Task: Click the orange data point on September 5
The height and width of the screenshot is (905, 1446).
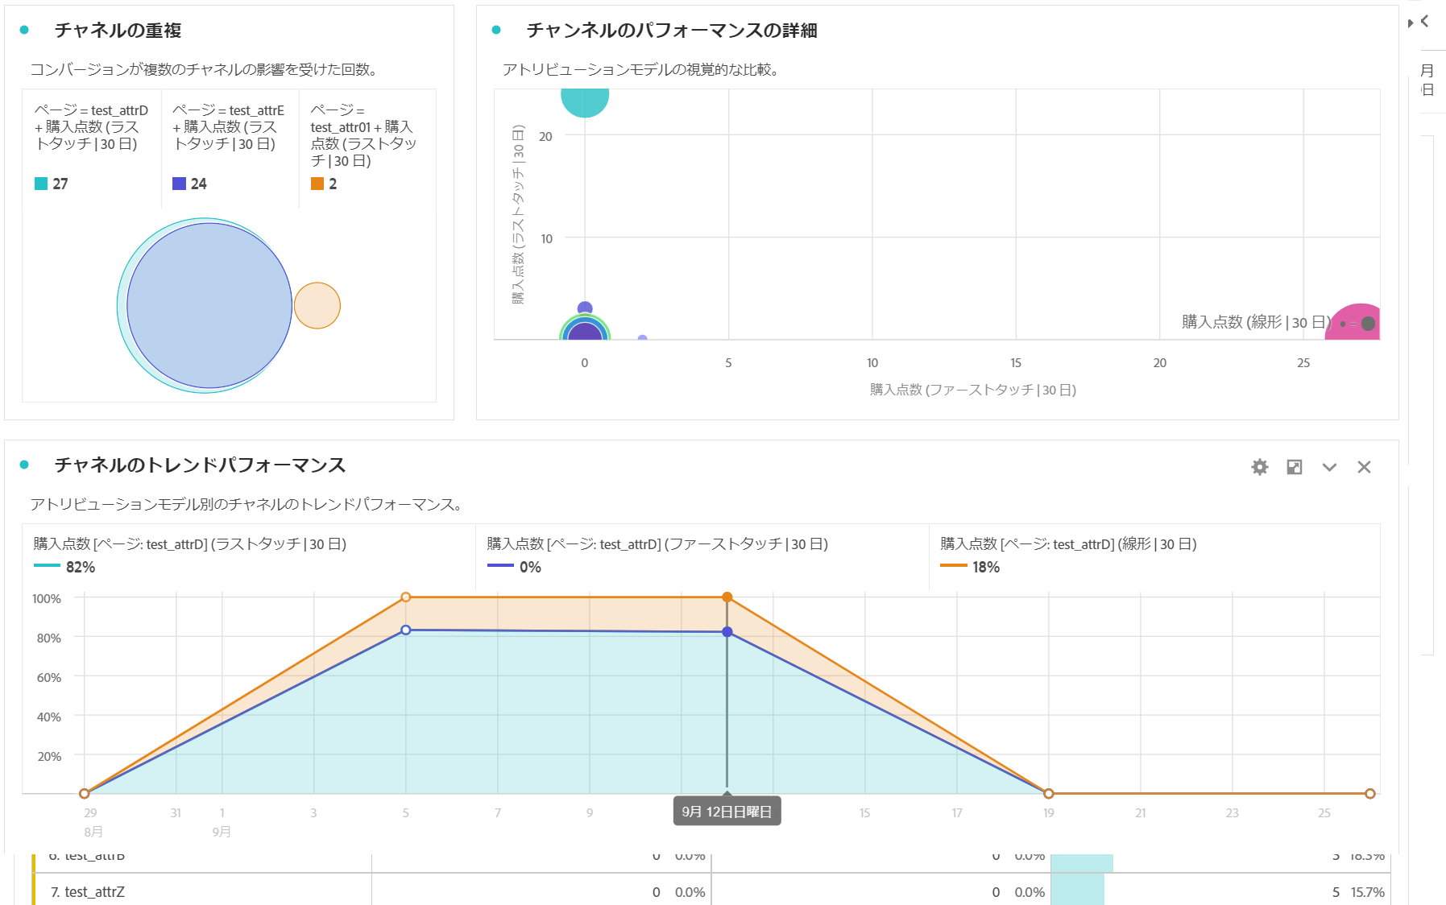Action: point(406,597)
